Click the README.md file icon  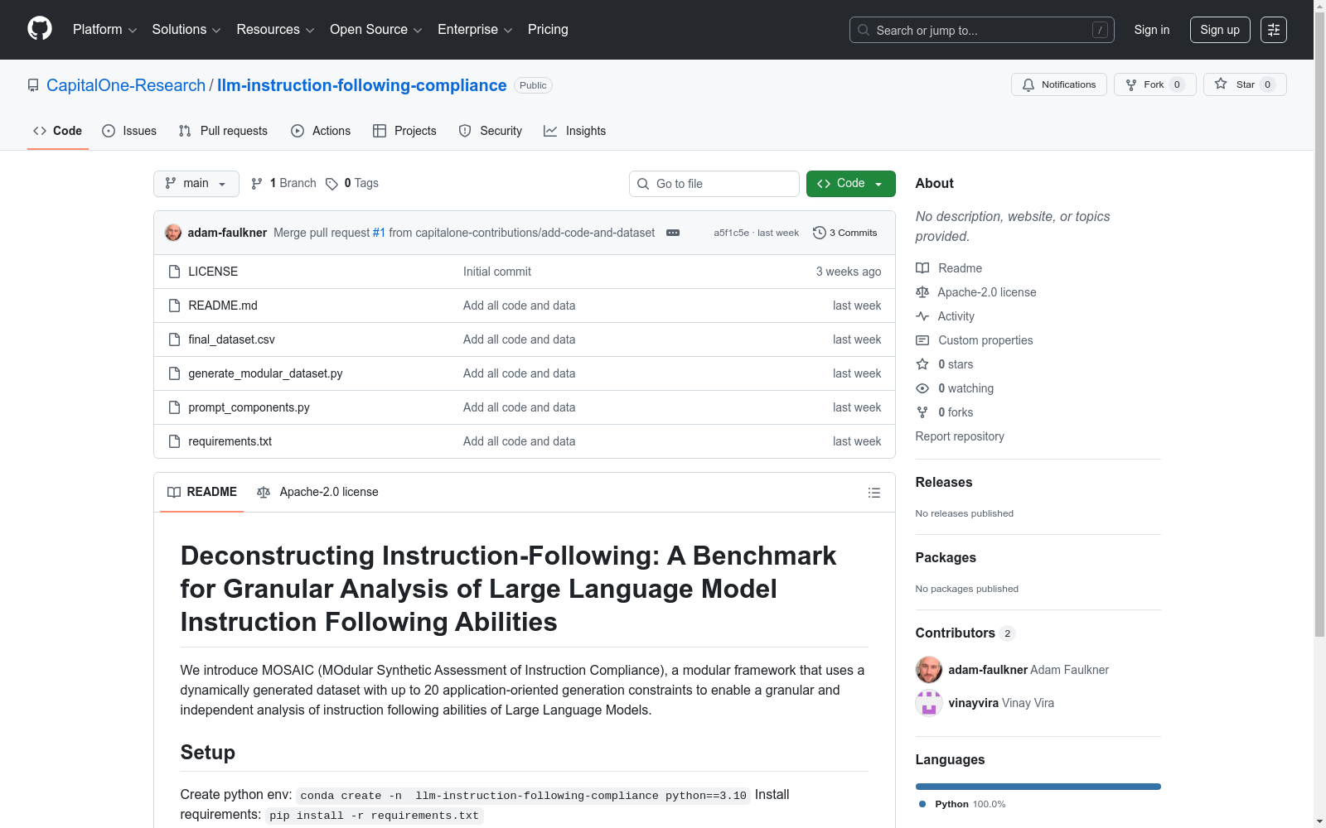pyautogui.click(x=174, y=306)
